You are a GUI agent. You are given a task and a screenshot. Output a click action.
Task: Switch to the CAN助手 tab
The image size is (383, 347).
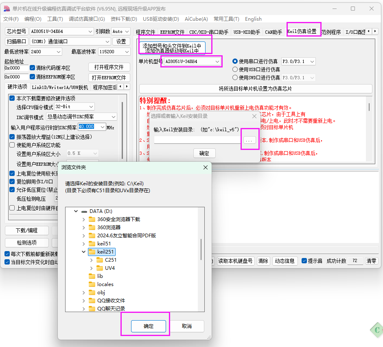[273, 32]
